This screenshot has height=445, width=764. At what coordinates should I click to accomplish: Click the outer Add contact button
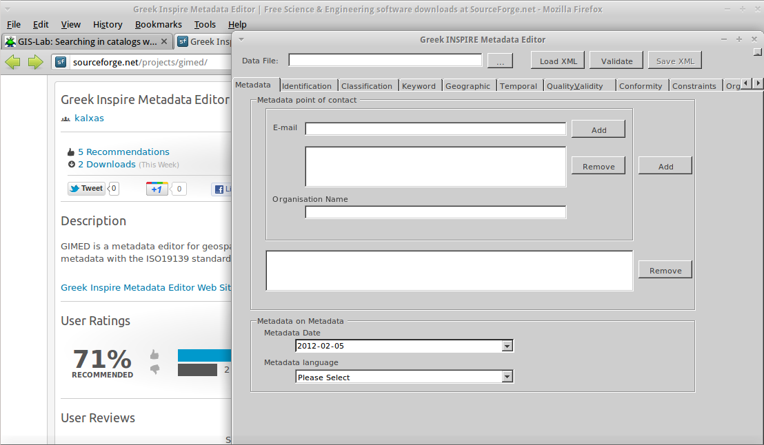pos(665,166)
